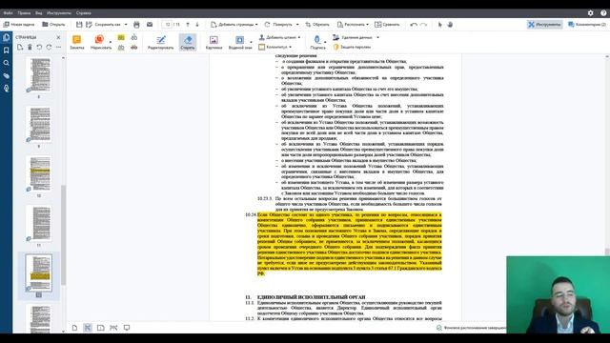Switch to single page view icon
610x343 pixels.
[74, 328]
